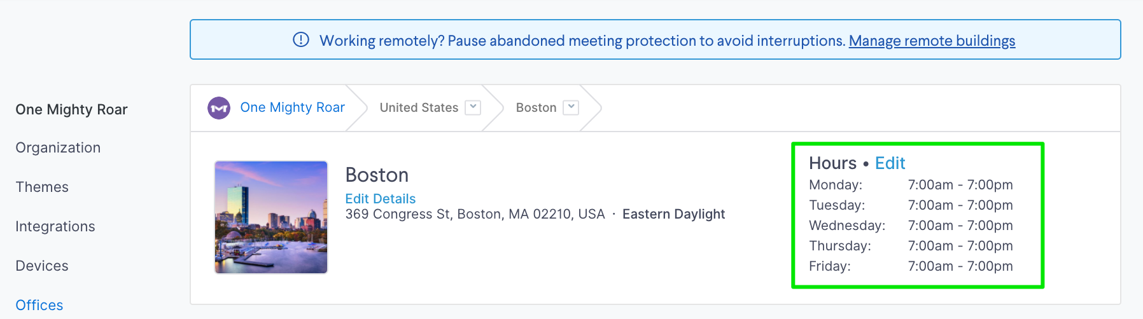Click the One Mighty Roar sidebar heading
This screenshot has height=319, width=1143.
coord(71,109)
